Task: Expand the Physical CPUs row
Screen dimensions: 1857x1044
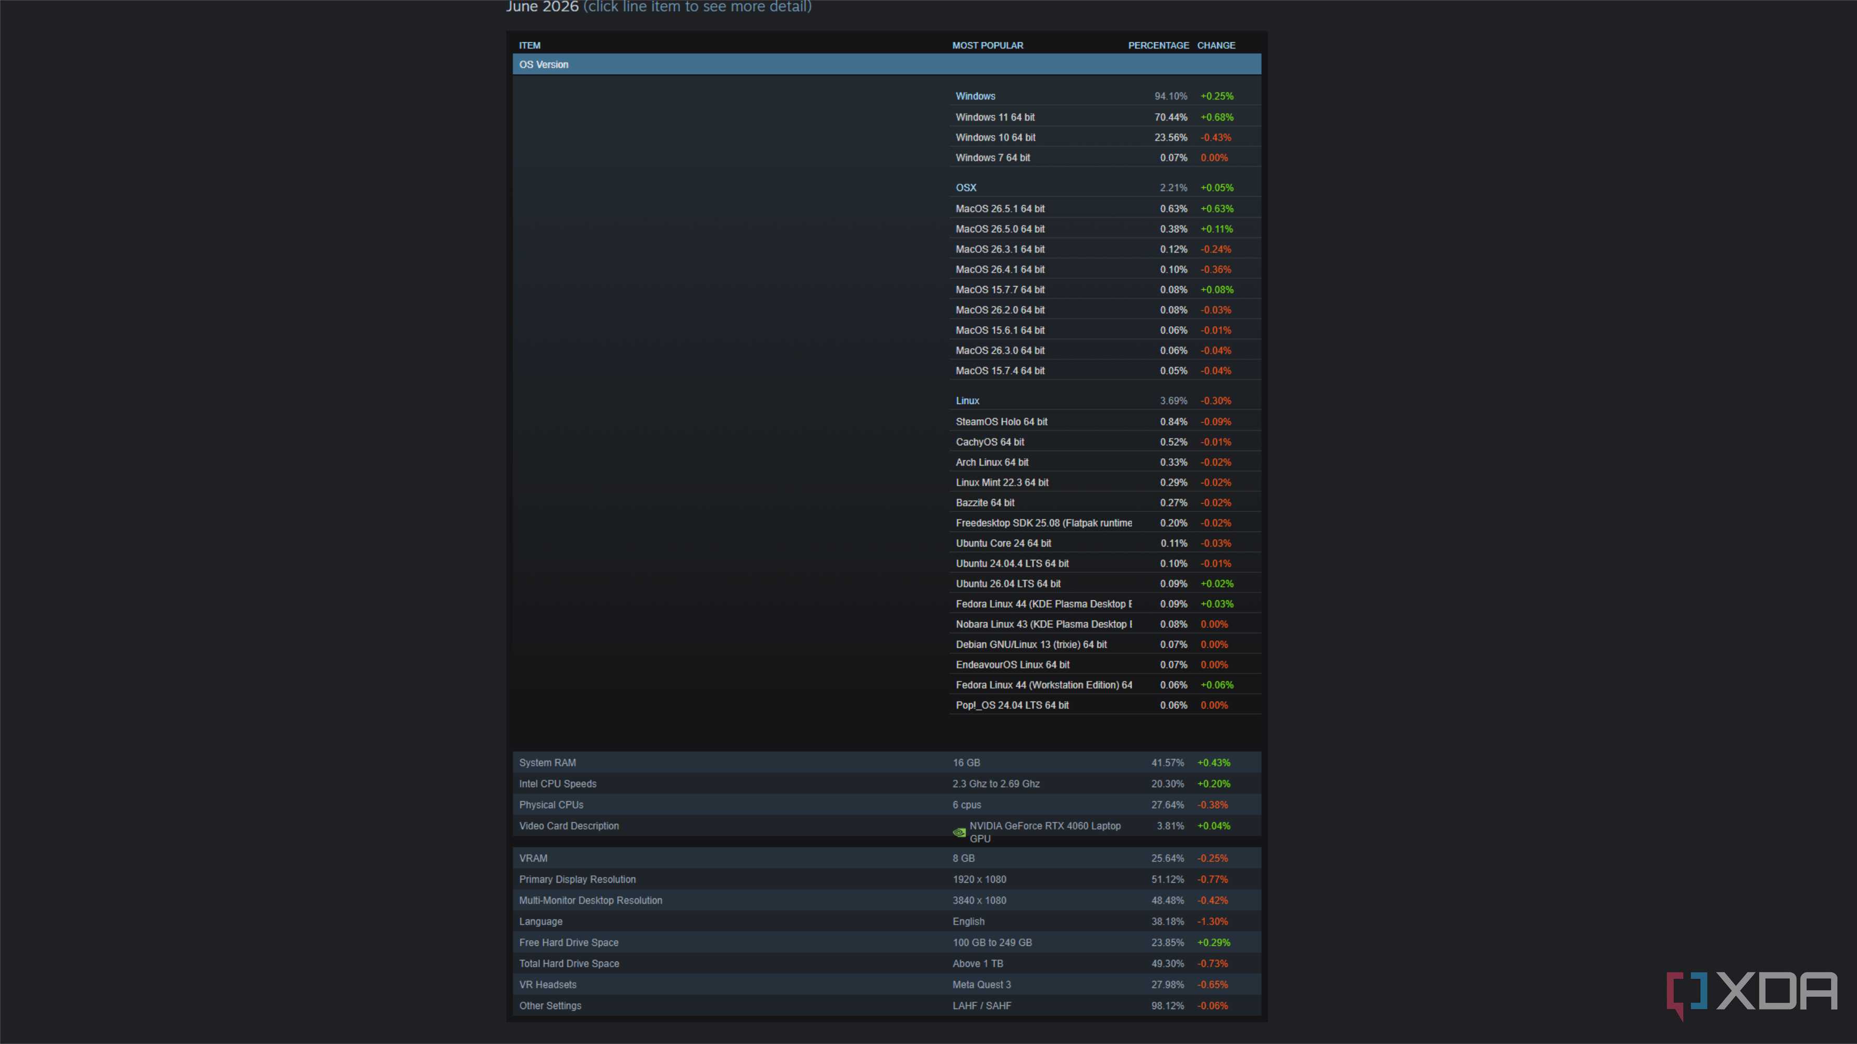Action: coord(887,804)
